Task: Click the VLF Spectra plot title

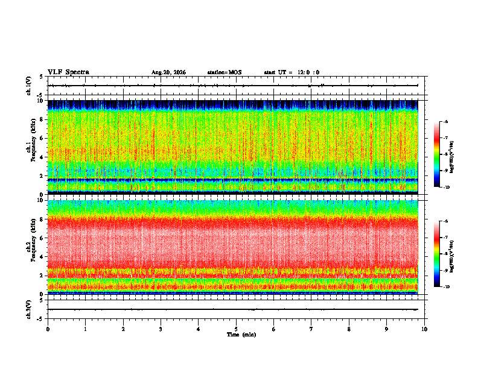Action: coord(68,72)
